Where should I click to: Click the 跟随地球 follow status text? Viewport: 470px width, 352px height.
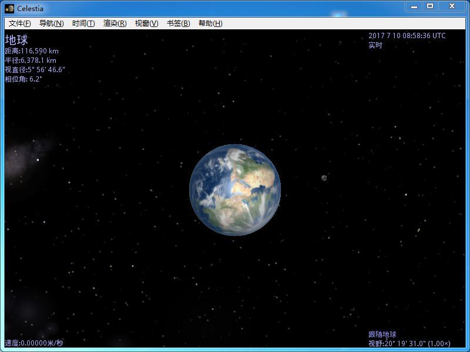point(382,334)
